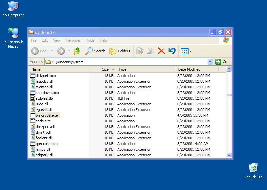Select the vga64k.dll file icon
This screenshot has height=190, width=267.
(33, 110)
